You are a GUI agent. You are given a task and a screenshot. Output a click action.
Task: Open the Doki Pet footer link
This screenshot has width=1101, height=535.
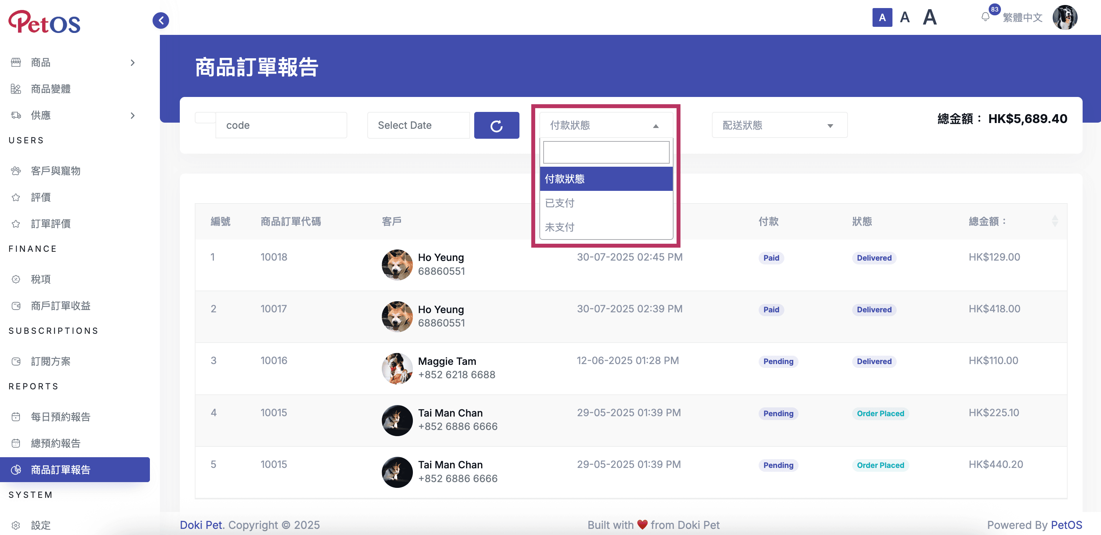coord(202,525)
